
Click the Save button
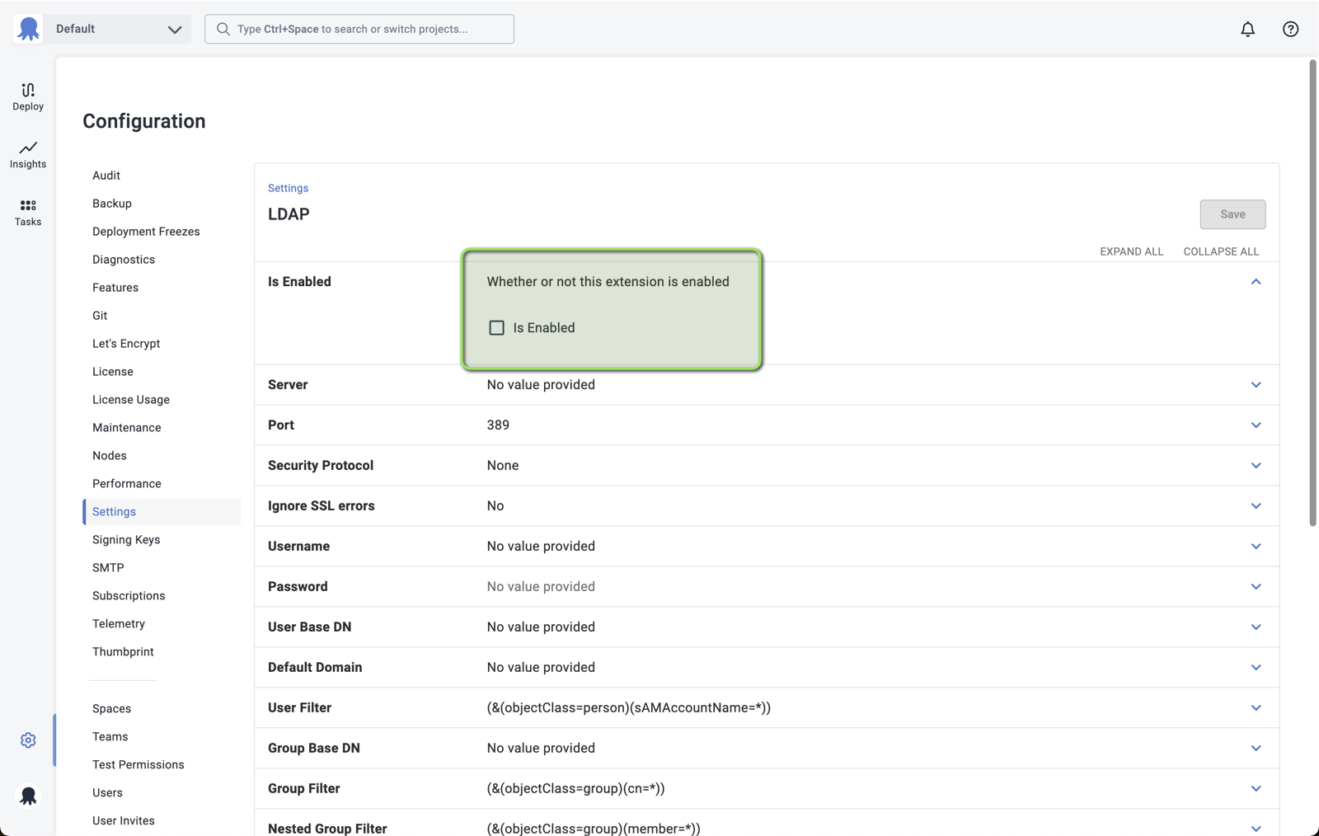click(1232, 214)
